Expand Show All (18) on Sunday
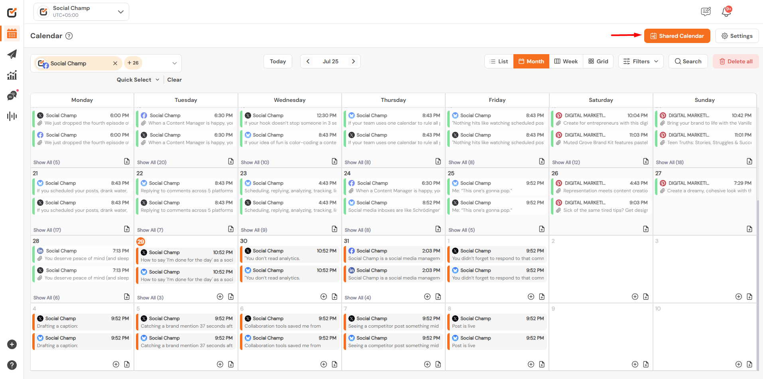Viewport: 763px width, 379px height. point(670,162)
